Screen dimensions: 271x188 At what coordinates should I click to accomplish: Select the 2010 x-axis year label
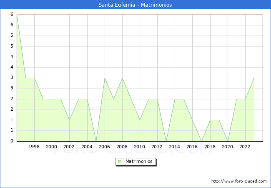tap(140, 147)
